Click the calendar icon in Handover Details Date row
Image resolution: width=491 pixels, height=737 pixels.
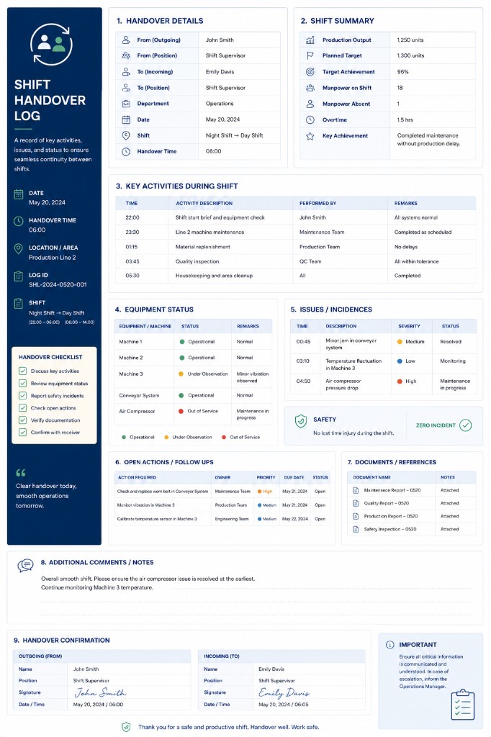tap(126, 119)
